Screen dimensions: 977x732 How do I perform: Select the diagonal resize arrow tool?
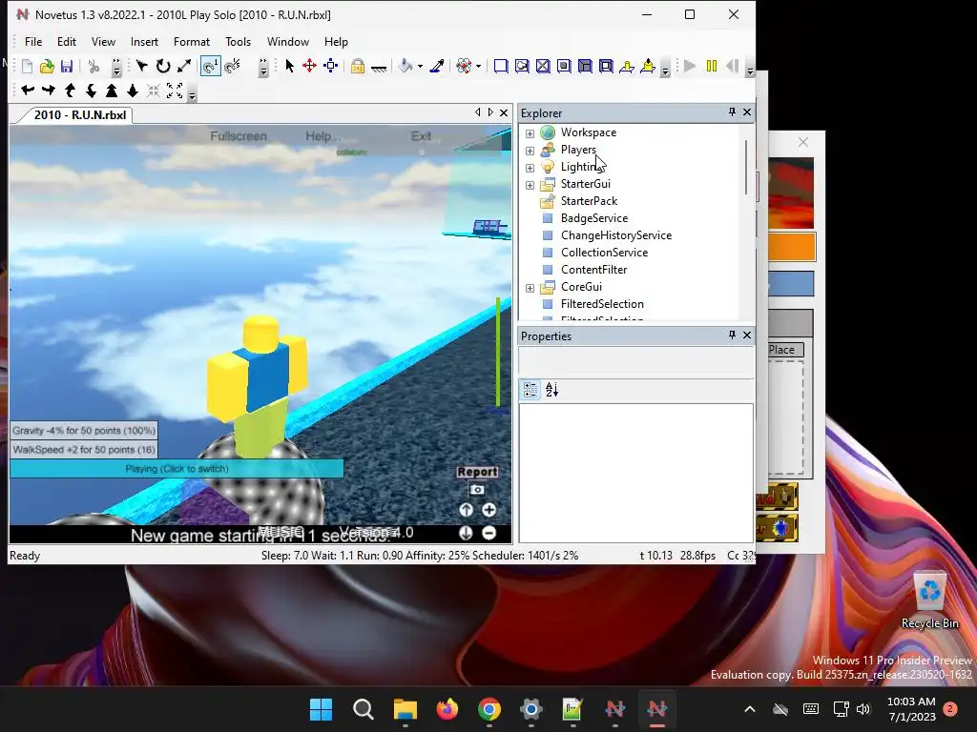(184, 66)
